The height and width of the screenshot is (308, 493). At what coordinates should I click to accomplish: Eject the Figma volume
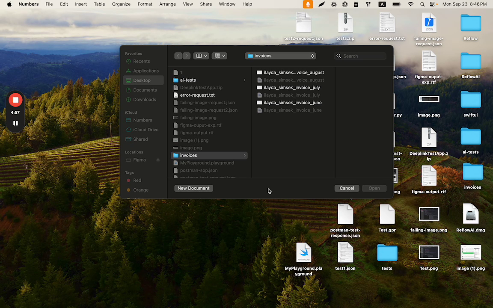pyautogui.click(x=158, y=160)
